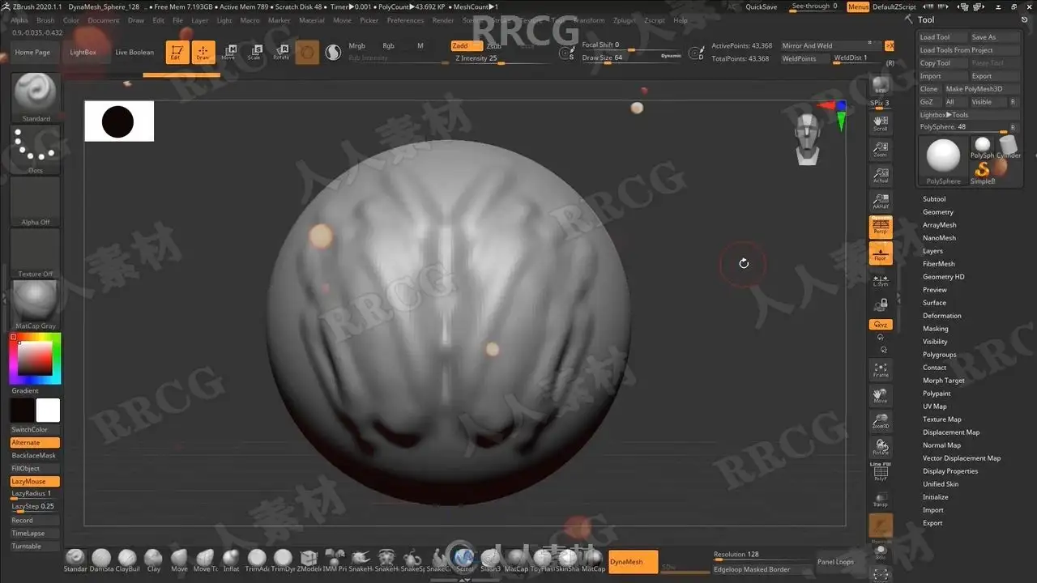Expand the Masking palette

click(936, 329)
